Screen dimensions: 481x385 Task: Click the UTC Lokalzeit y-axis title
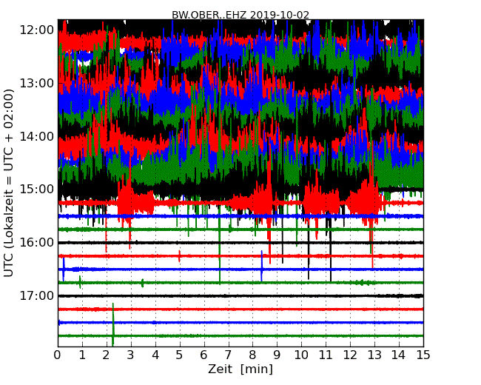tap(9, 183)
